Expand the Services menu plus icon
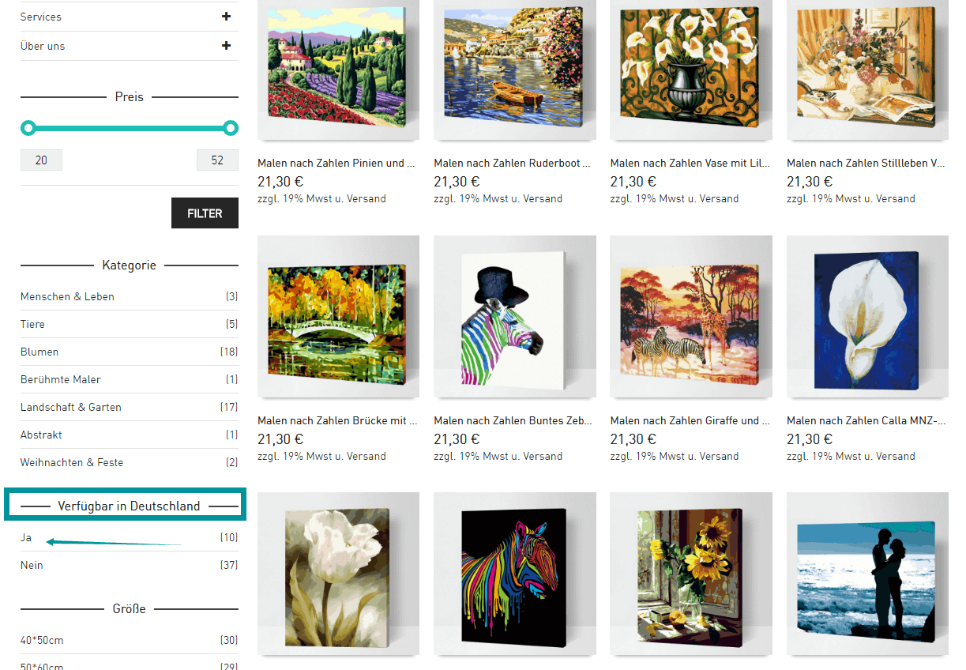 coord(226,17)
